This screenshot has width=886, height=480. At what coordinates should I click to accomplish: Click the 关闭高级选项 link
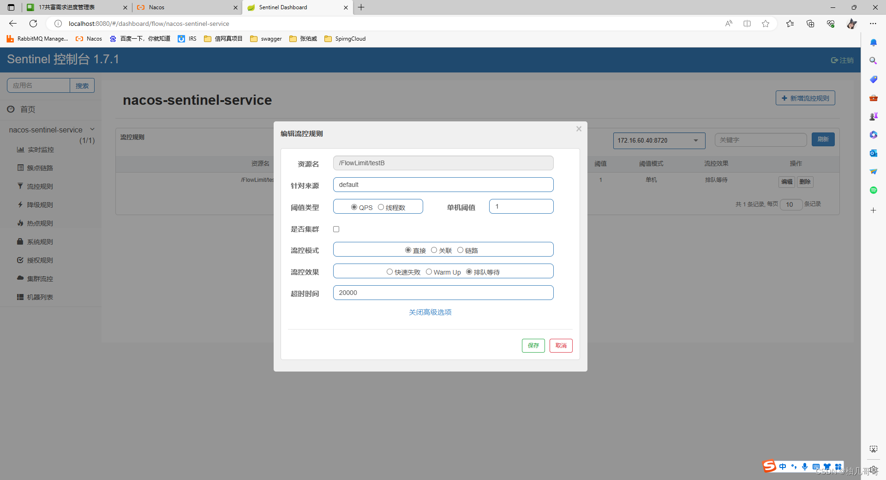430,312
